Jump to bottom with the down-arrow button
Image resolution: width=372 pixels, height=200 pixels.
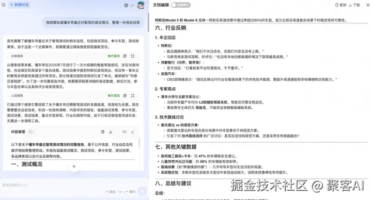[74, 166]
